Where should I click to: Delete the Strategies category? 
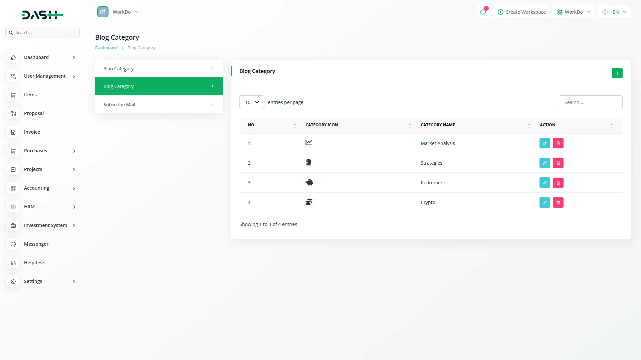pos(558,163)
